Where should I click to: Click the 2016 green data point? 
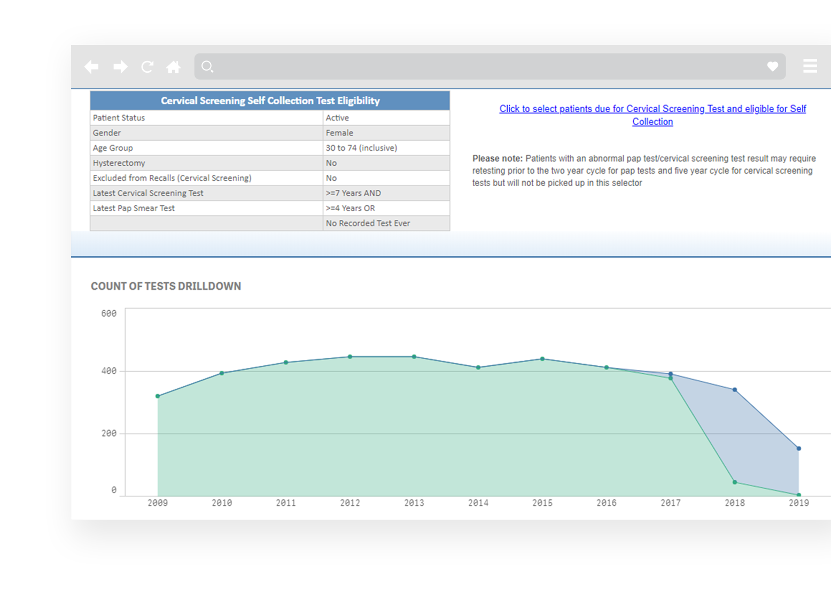tap(607, 367)
